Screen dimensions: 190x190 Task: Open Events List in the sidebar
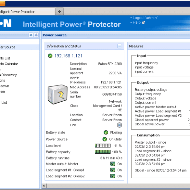[x=5, y=58]
